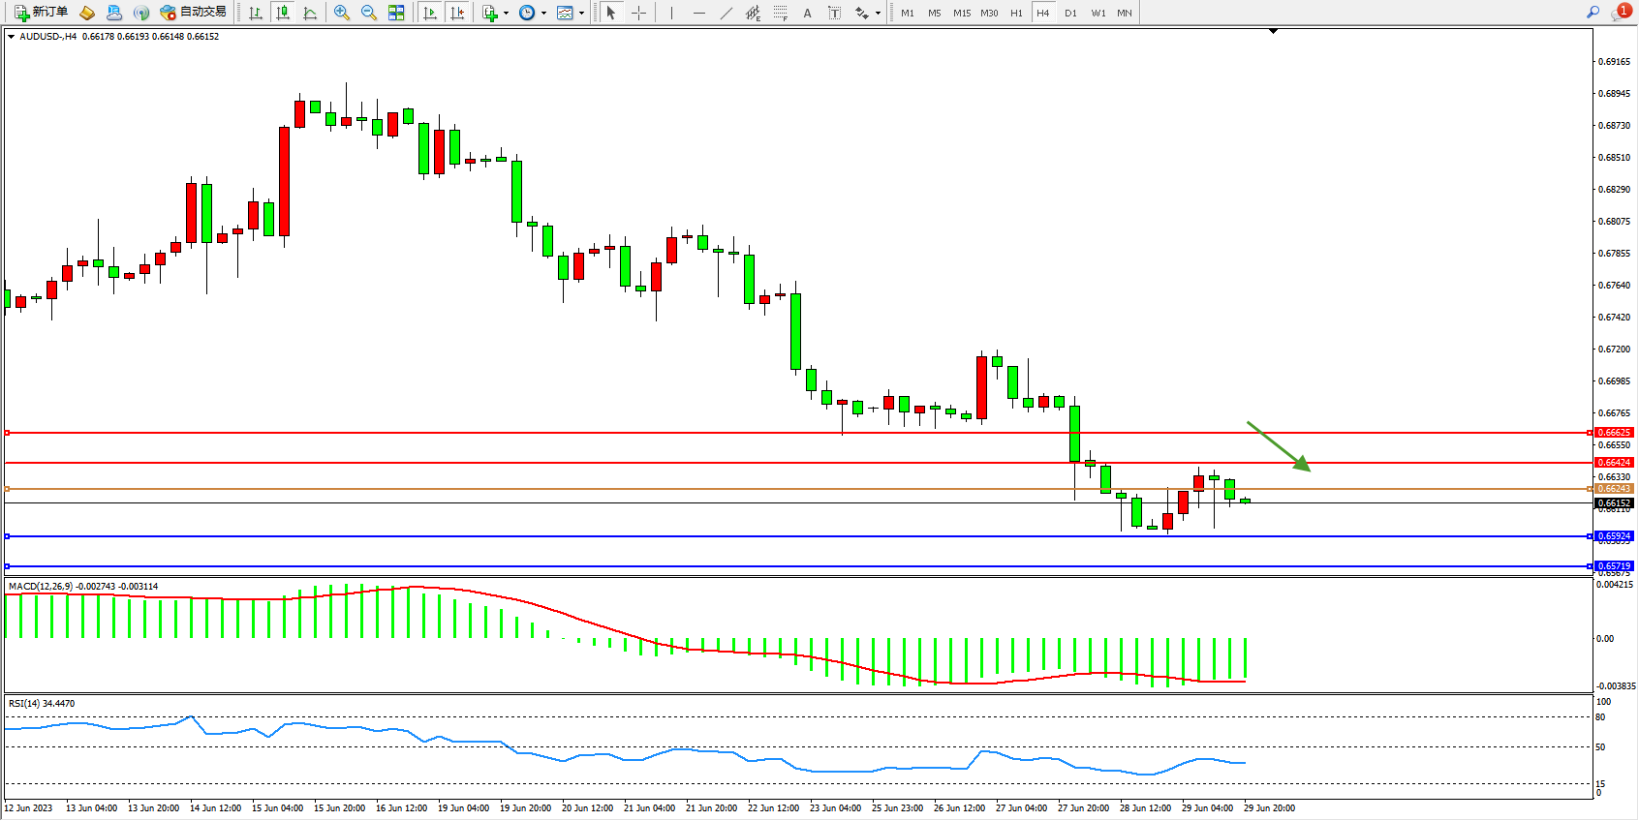Open the indicators list dropdown arrow
Screen dimensions: 1639x821
[506, 14]
